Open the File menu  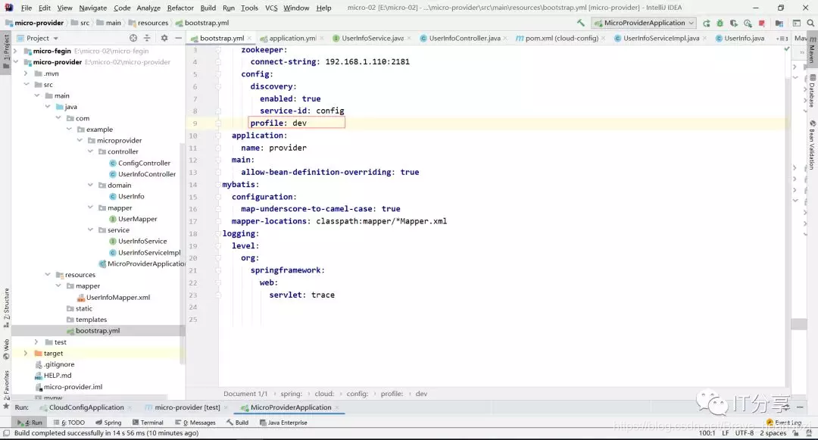(x=26, y=8)
